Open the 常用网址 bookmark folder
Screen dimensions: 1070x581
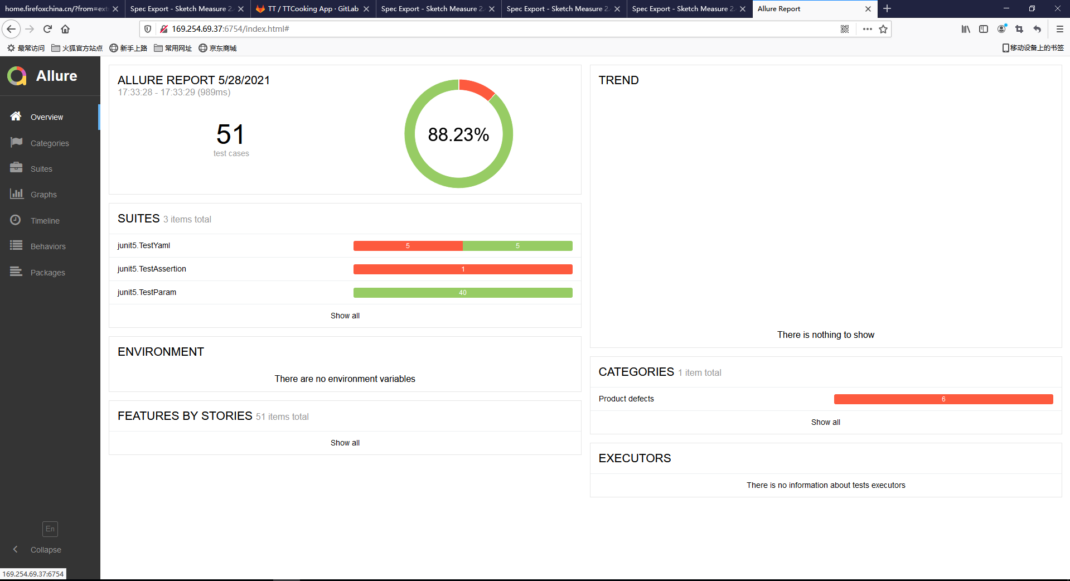tap(173, 48)
